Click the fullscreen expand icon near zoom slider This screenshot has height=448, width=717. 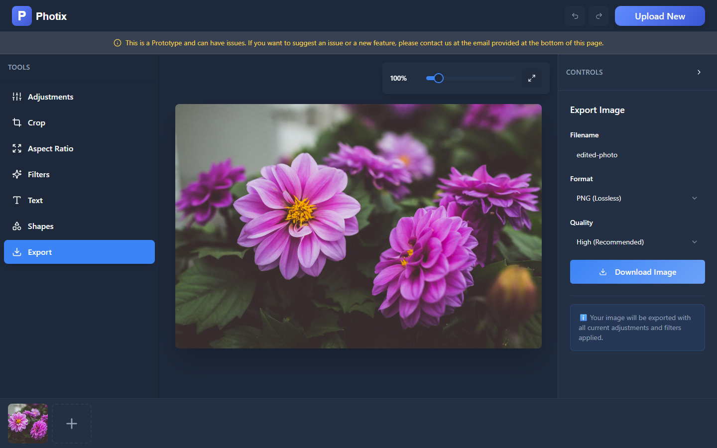click(x=531, y=78)
